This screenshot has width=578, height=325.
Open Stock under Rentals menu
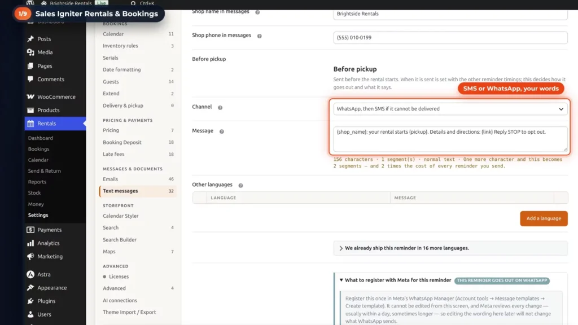pos(34,193)
